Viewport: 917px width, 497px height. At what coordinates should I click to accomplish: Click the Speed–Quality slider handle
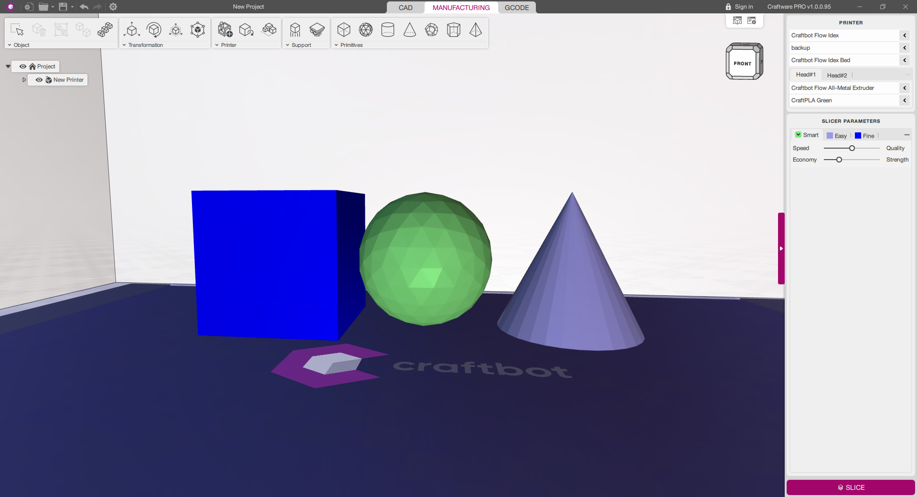pyautogui.click(x=852, y=148)
